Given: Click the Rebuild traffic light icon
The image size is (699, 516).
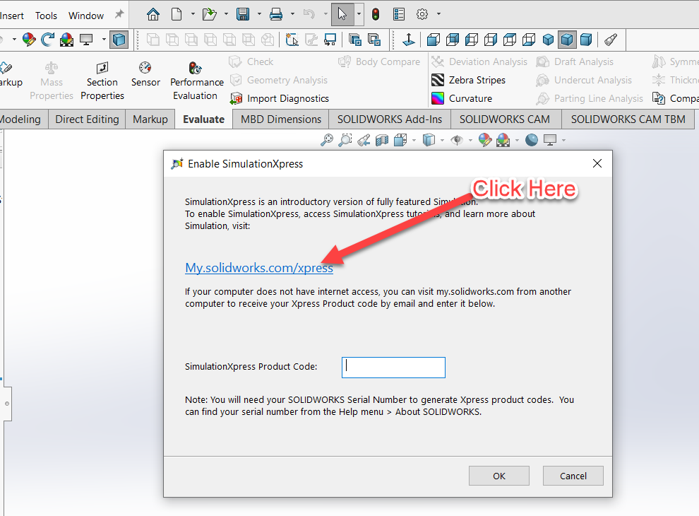Looking at the screenshot, I should click(376, 14).
